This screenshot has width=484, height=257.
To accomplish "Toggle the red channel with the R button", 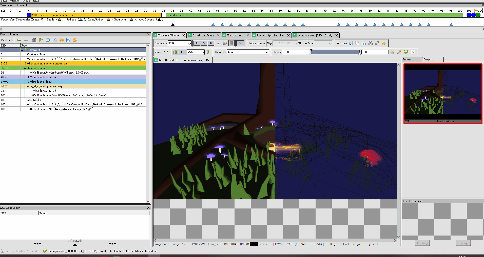I will [197, 43].
